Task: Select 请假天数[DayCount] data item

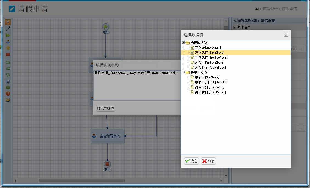Action: click(x=210, y=87)
